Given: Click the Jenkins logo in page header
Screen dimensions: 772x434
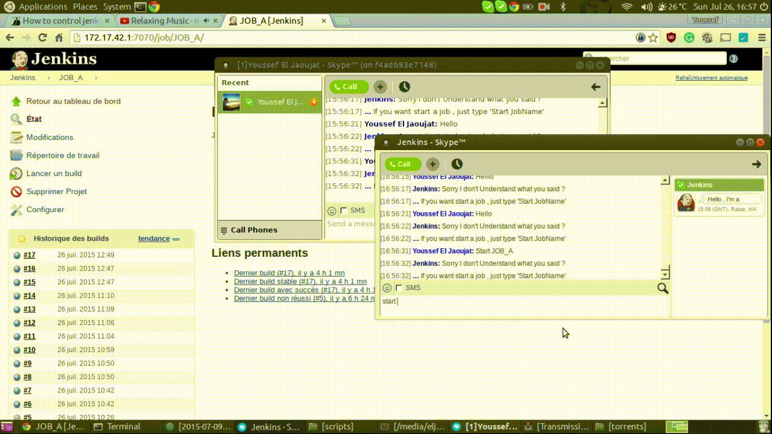Looking at the screenshot, I should [54, 59].
